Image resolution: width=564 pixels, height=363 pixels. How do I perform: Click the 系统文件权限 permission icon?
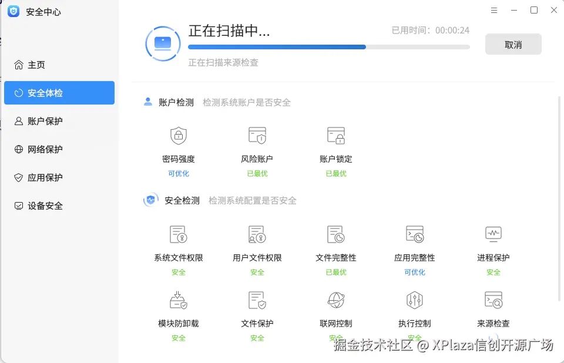point(179,234)
